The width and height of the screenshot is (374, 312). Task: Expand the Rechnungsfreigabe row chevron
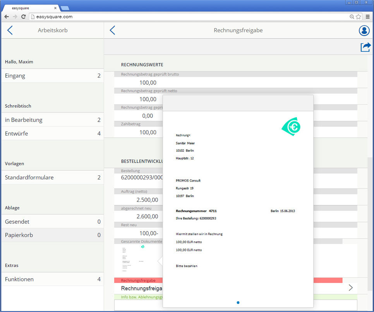click(x=351, y=288)
